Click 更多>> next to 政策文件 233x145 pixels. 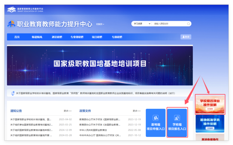[136, 111]
